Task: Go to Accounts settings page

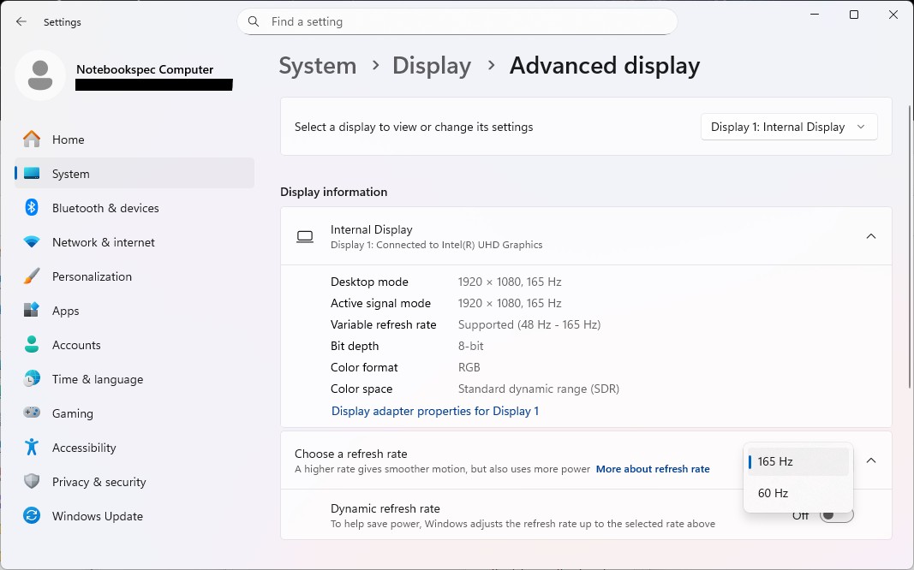Action: point(76,345)
